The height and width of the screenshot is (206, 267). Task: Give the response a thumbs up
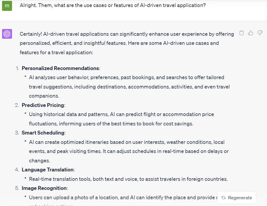(x=251, y=33)
